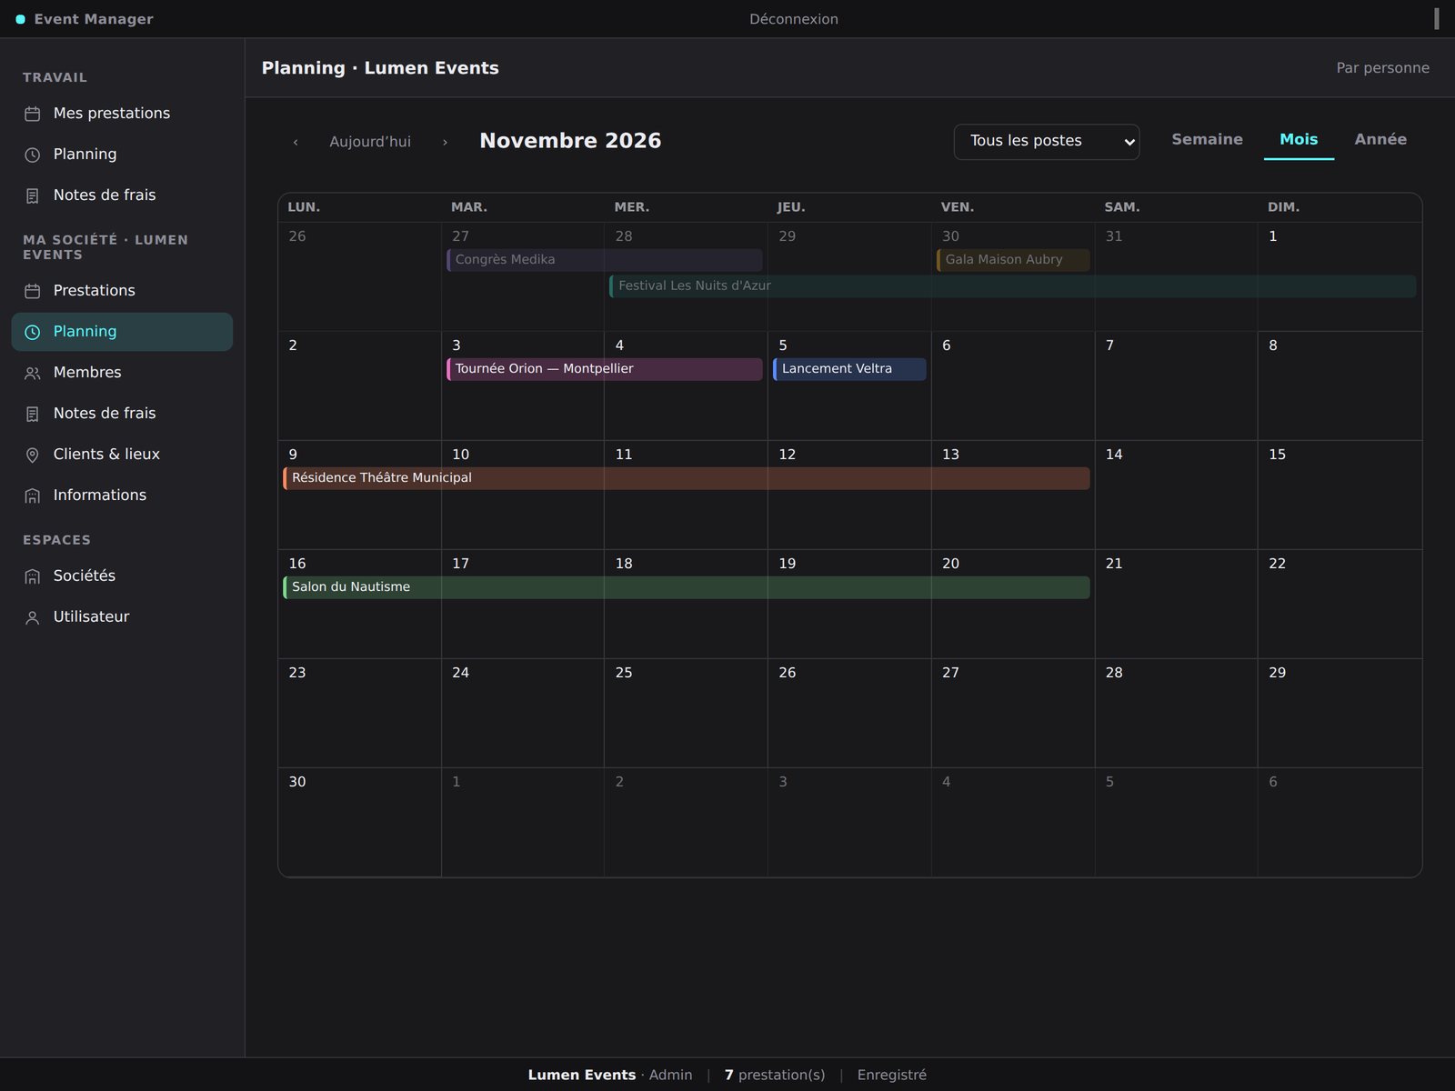Click the Par personne link
This screenshot has height=1091, width=1455.
1382,67
